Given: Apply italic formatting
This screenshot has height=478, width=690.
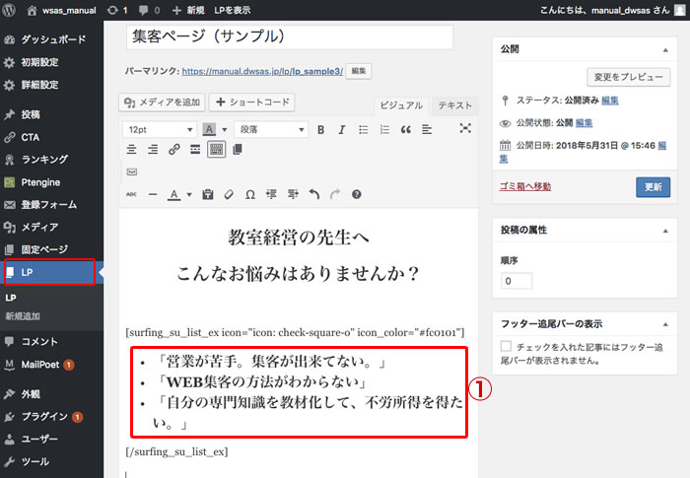Looking at the screenshot, I should pos(341,129).
